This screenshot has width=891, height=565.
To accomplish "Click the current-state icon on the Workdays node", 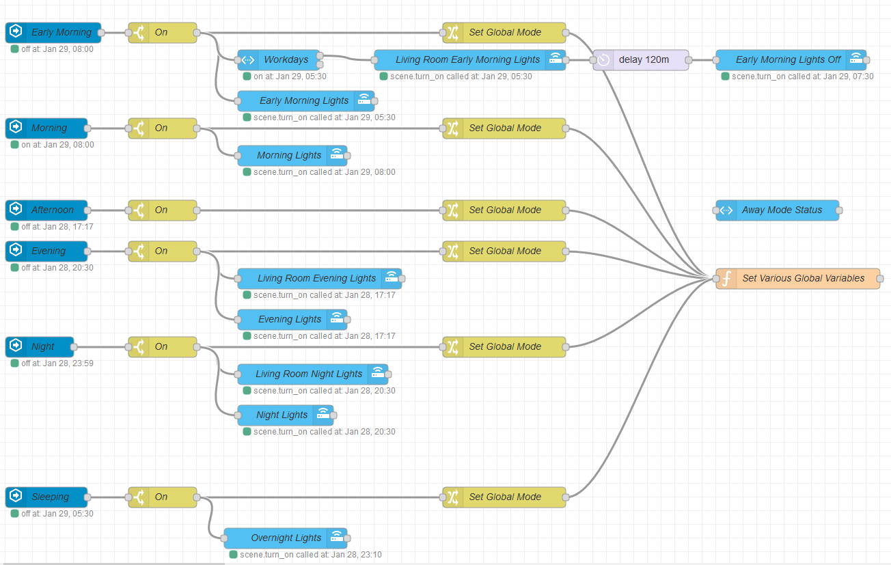I will coord(248,59).
